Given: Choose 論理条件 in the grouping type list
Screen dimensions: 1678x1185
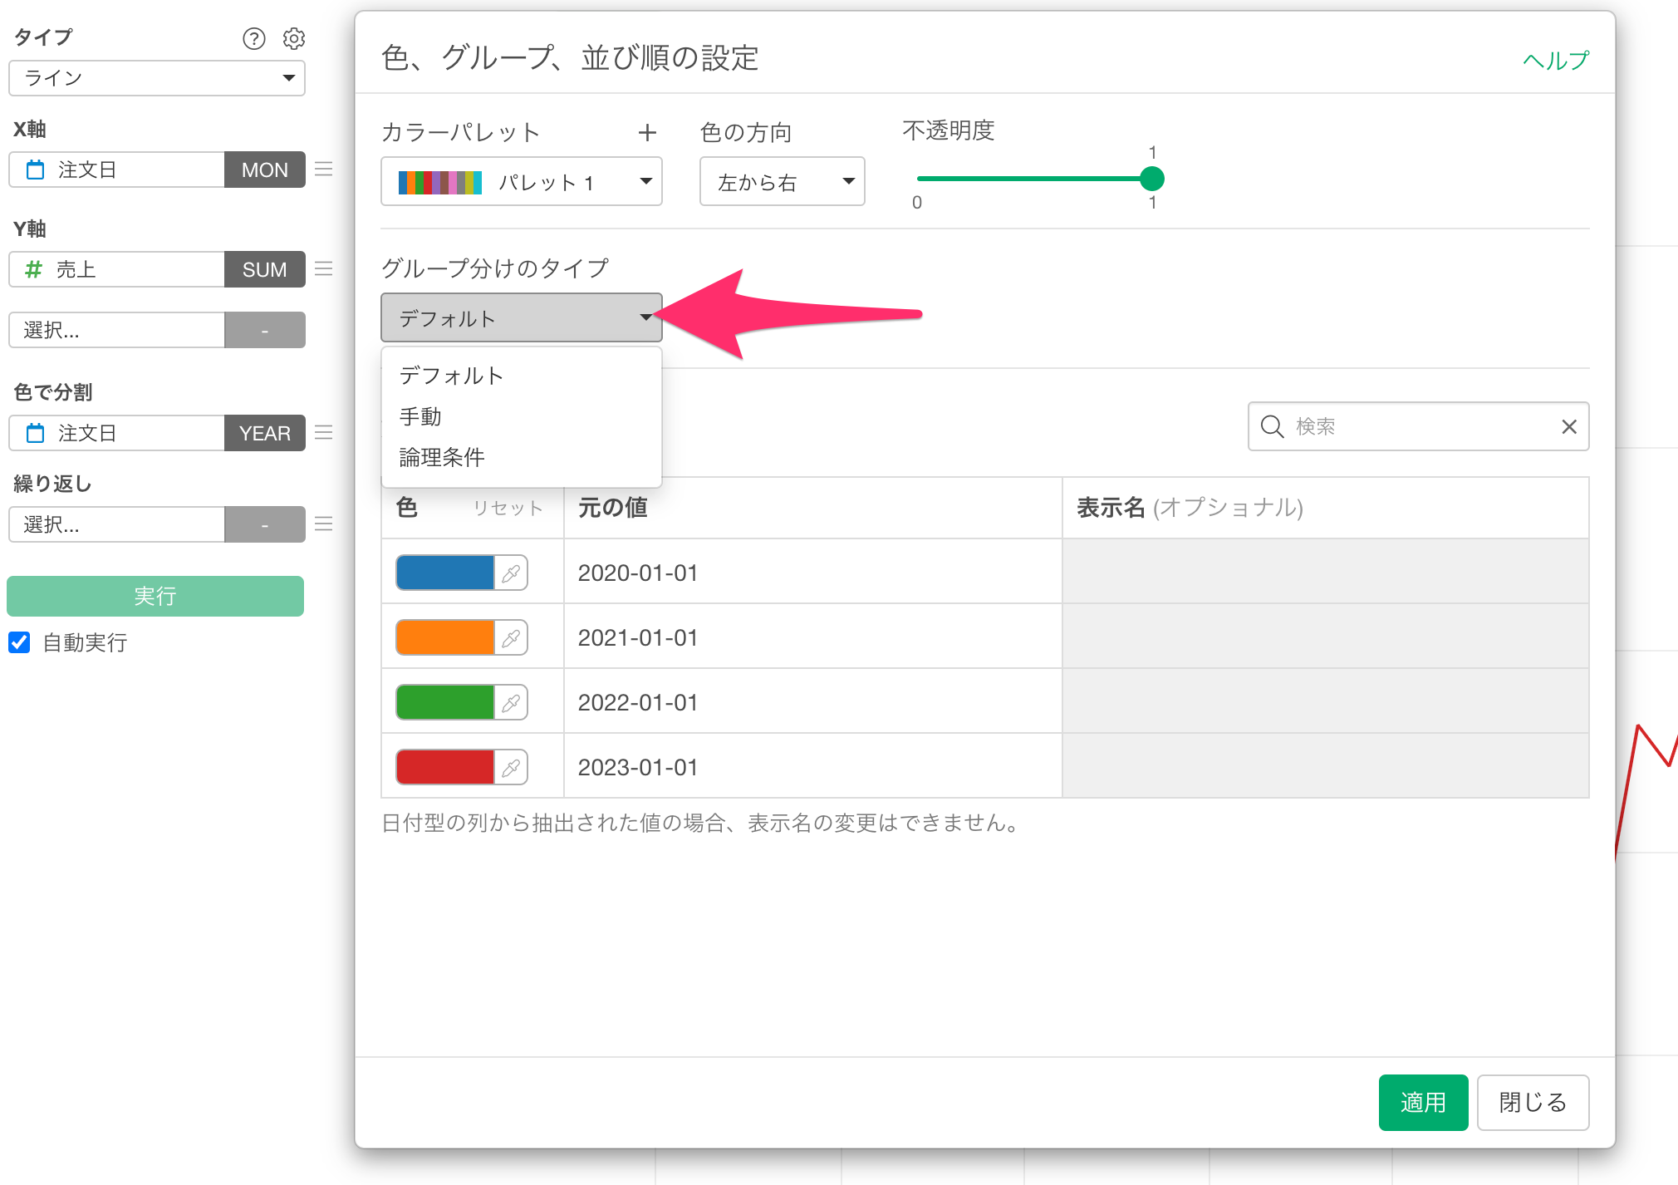Looking at the screenshot, I should tap(442, 457).
